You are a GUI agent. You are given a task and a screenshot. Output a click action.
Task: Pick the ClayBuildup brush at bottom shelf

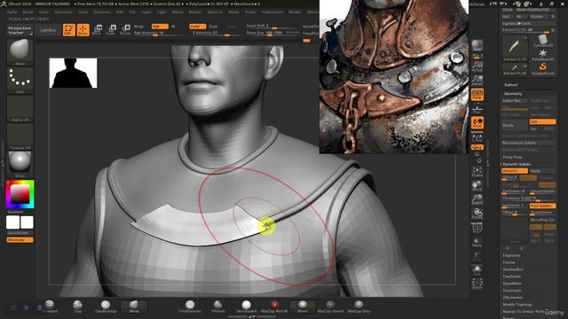click(x=106, y=306)
